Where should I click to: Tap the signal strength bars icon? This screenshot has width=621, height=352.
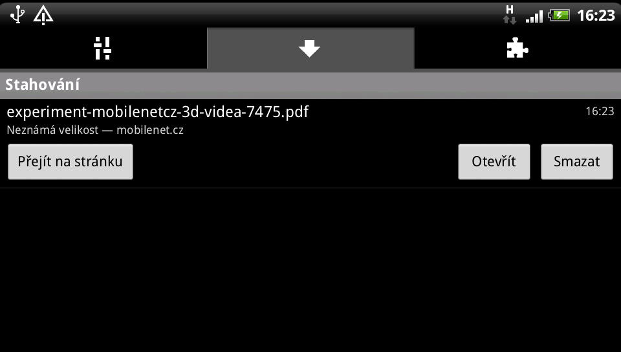(534, 17)
